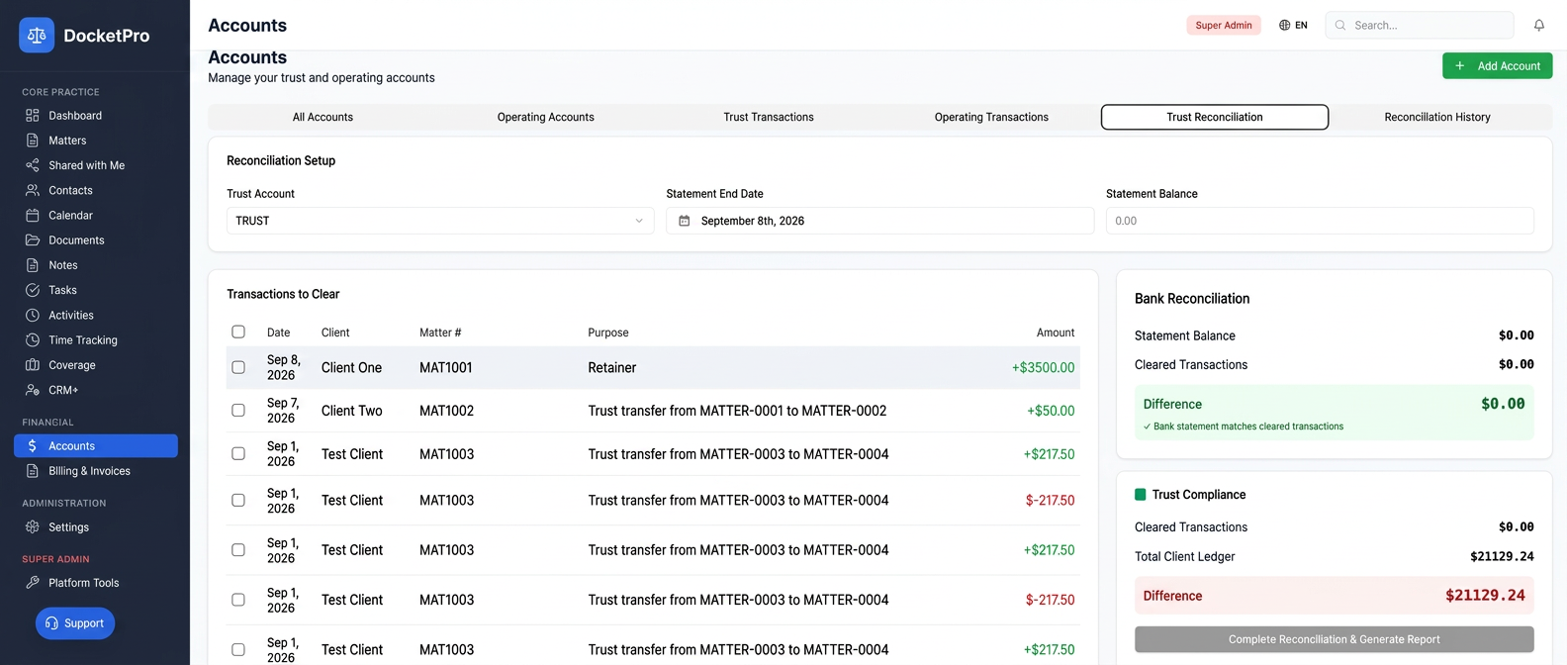Select the Trust Reconciliation tab
Image resolution: width=1567 pixels, height=665 pixels.
pyautogui.click(x=1215, y=117)
